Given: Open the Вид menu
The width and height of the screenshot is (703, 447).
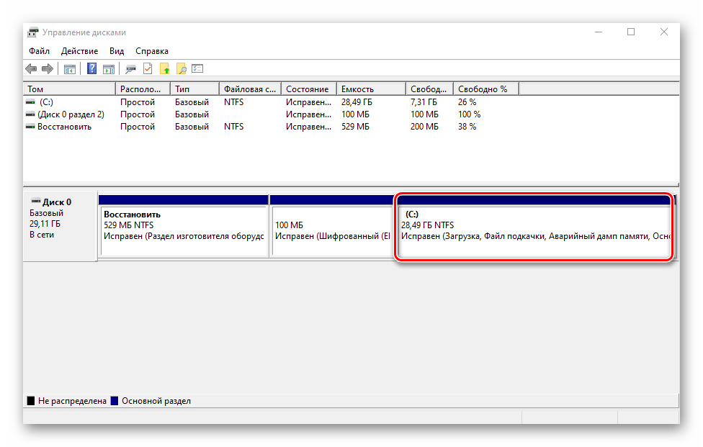Looking at the screenshot, I should tap(117, 51).
